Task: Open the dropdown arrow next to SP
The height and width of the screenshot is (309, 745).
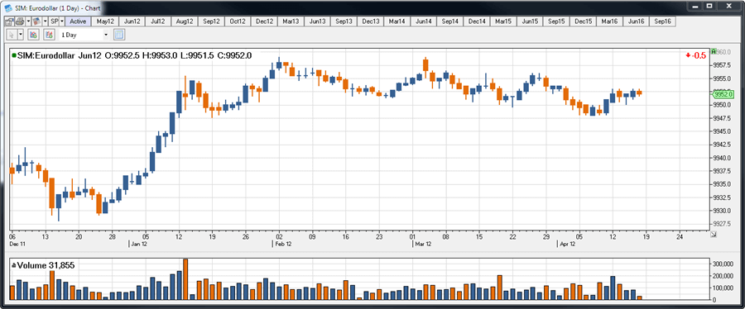Action: (x=62, y=21)
